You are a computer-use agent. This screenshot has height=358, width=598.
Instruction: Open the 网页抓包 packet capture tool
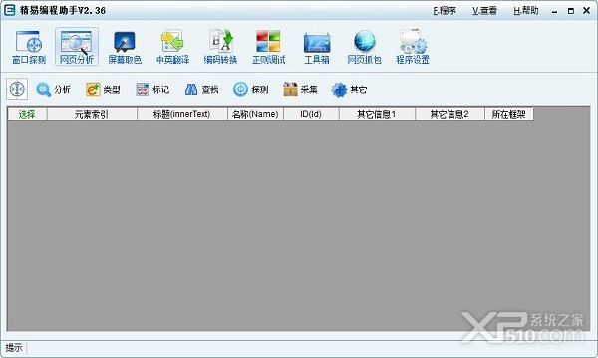(x=364, y=47)
